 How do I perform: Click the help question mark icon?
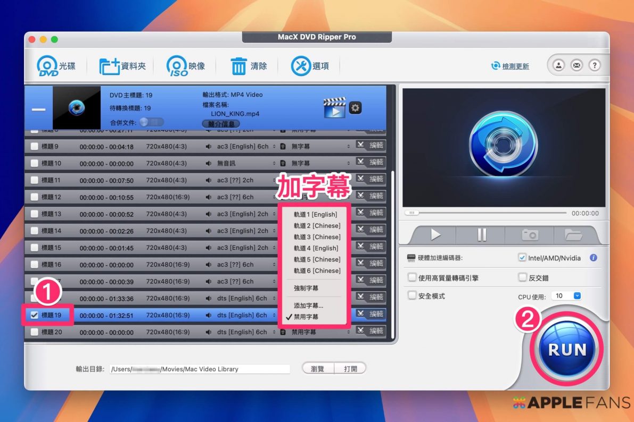[x=594, y=65]
